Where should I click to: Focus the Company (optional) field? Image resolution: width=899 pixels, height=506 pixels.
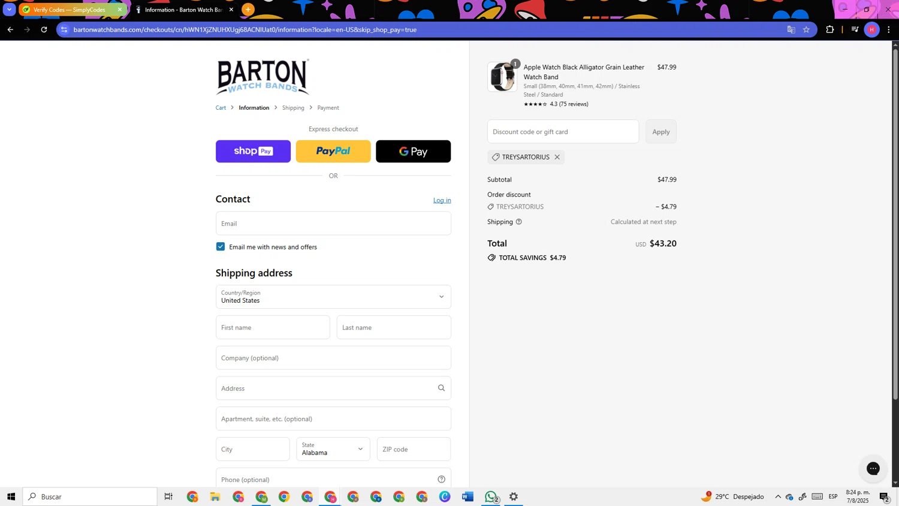point(333,358)
